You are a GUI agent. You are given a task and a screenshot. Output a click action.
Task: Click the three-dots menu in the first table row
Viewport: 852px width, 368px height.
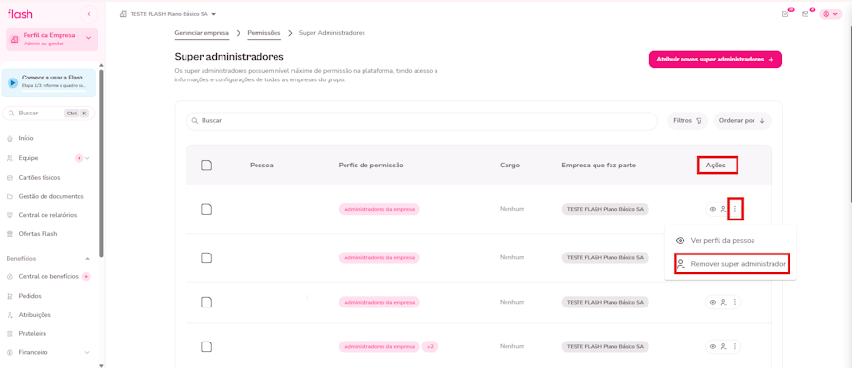coord(735,209)
